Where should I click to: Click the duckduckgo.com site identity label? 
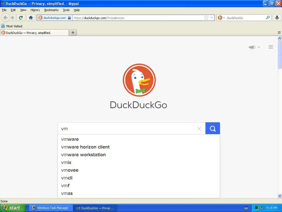(55, 18)
